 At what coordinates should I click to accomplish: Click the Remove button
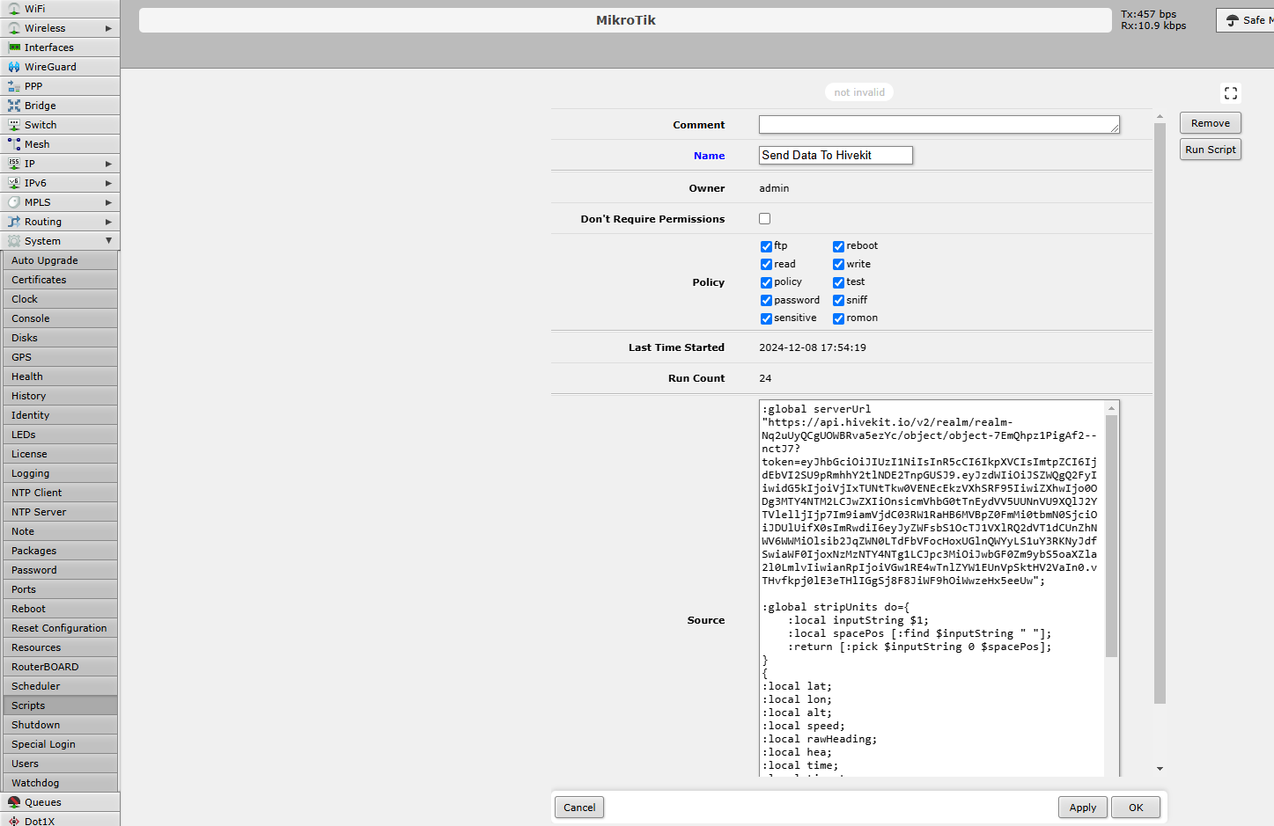point(1211,123)
